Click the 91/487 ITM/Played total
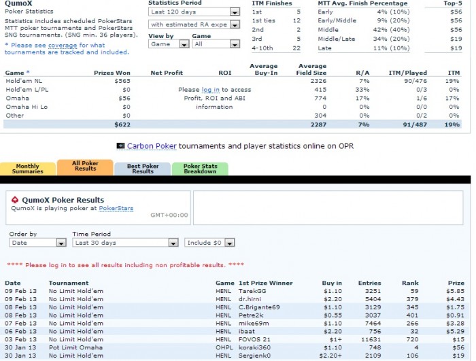The height and width of the screenshot is (361, 476). [x=415, y=124]
